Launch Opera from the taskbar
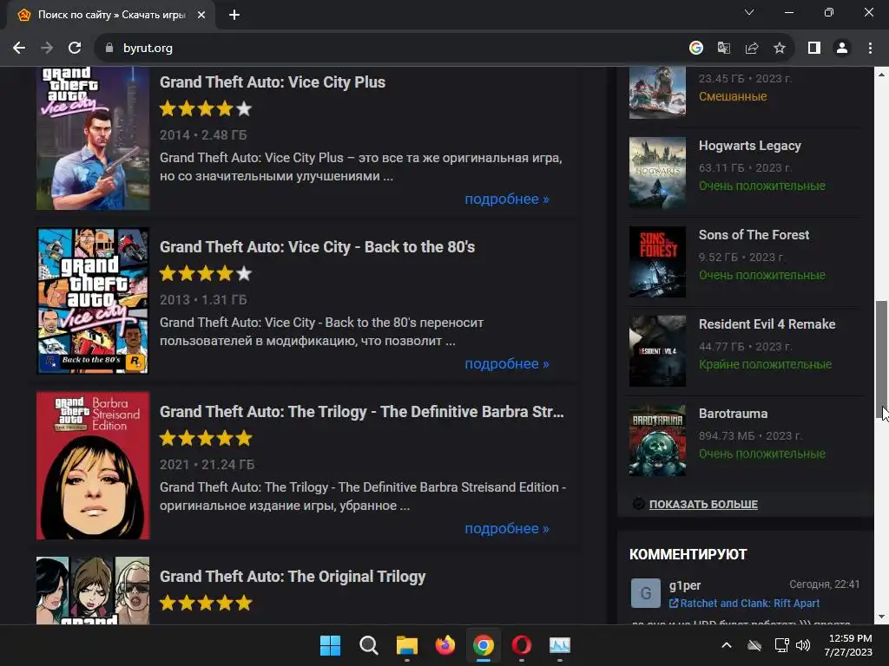This screenshot has width=889, height=666. [x=522, y=645]
